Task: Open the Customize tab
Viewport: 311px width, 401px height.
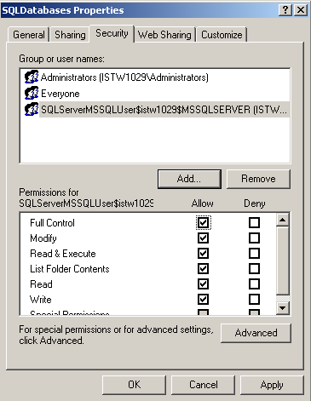Action: [222, 35]
